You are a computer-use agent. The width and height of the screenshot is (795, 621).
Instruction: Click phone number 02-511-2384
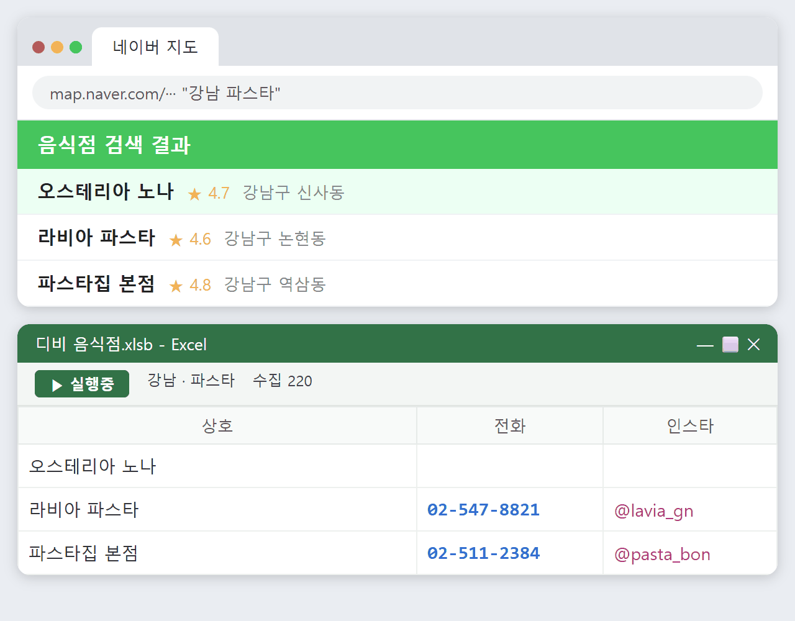pos(483,553)
